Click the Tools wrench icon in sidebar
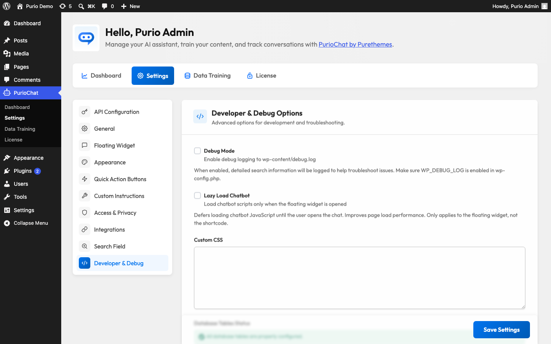The image size is (551, 344). 7,197
